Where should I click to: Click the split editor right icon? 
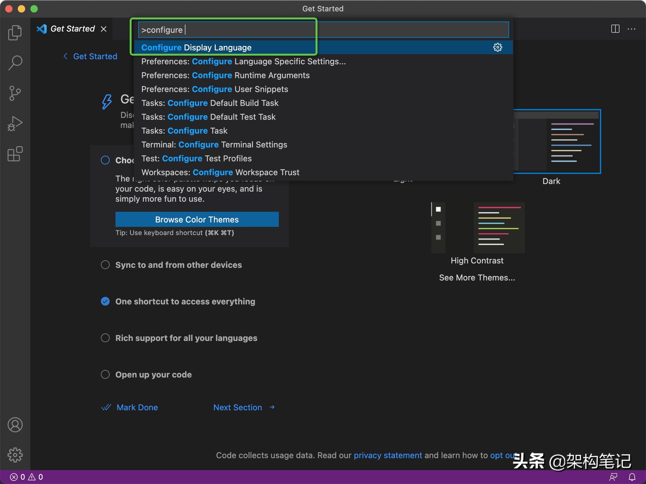coord(615,29)
